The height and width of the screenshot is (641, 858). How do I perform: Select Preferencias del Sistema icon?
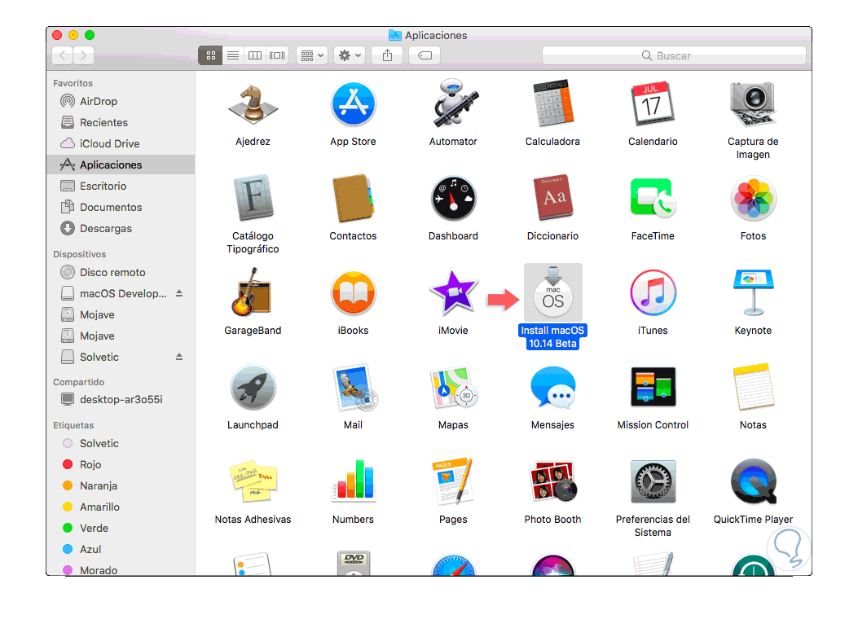tap(653, 482)
